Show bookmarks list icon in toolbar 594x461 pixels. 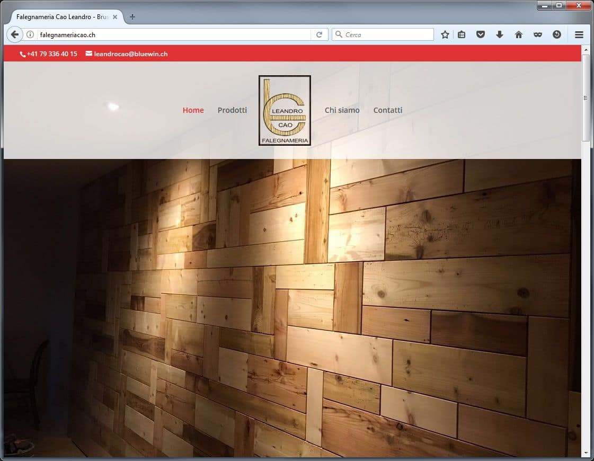tap(462, 34)
